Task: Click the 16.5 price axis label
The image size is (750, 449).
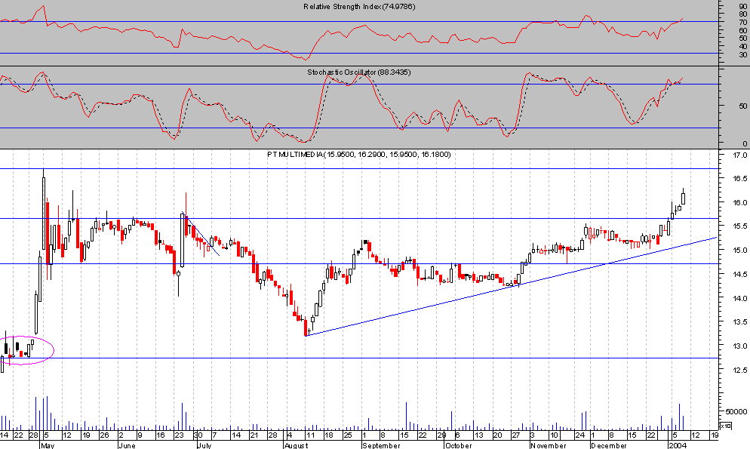Action: [x=740, y=178]
